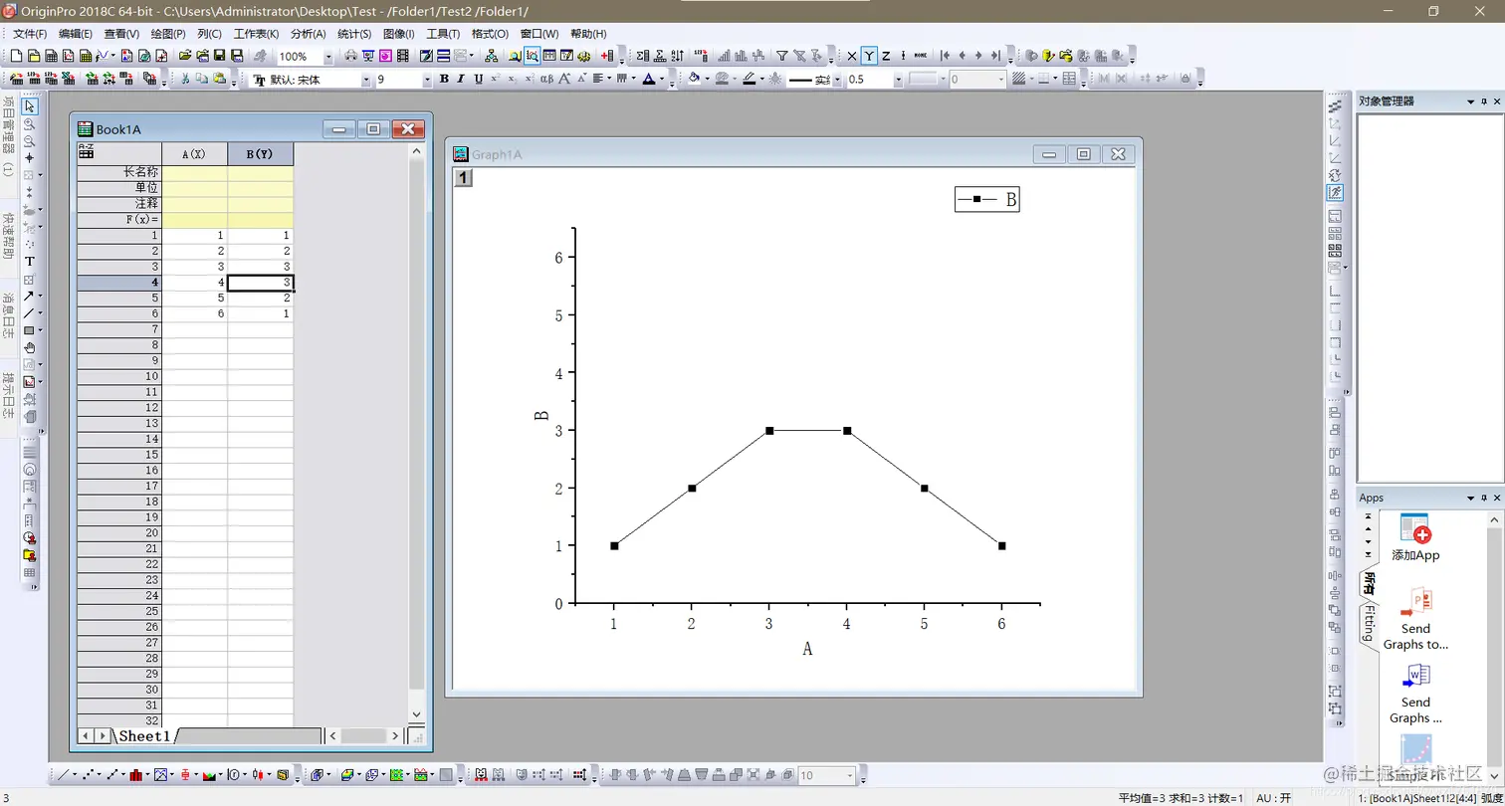
Task: Click the Set as X column icon
Action: [x=852, y=56]
